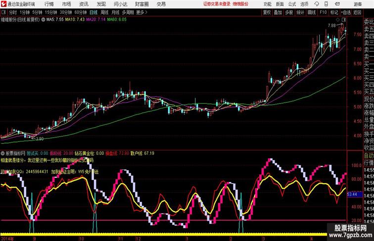
Task: Open the 版面 menu
Action: pyautogui.click(x=280, y=4)
